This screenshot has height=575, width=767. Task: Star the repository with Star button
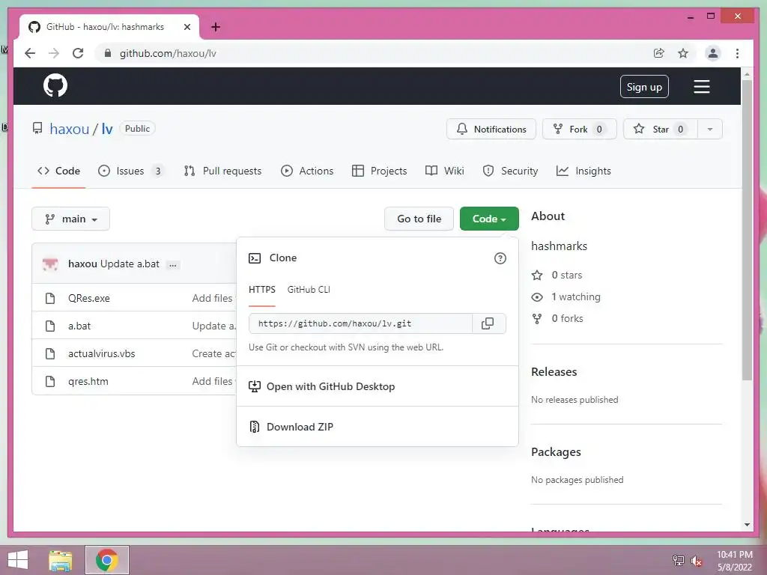tap(661, 129)
